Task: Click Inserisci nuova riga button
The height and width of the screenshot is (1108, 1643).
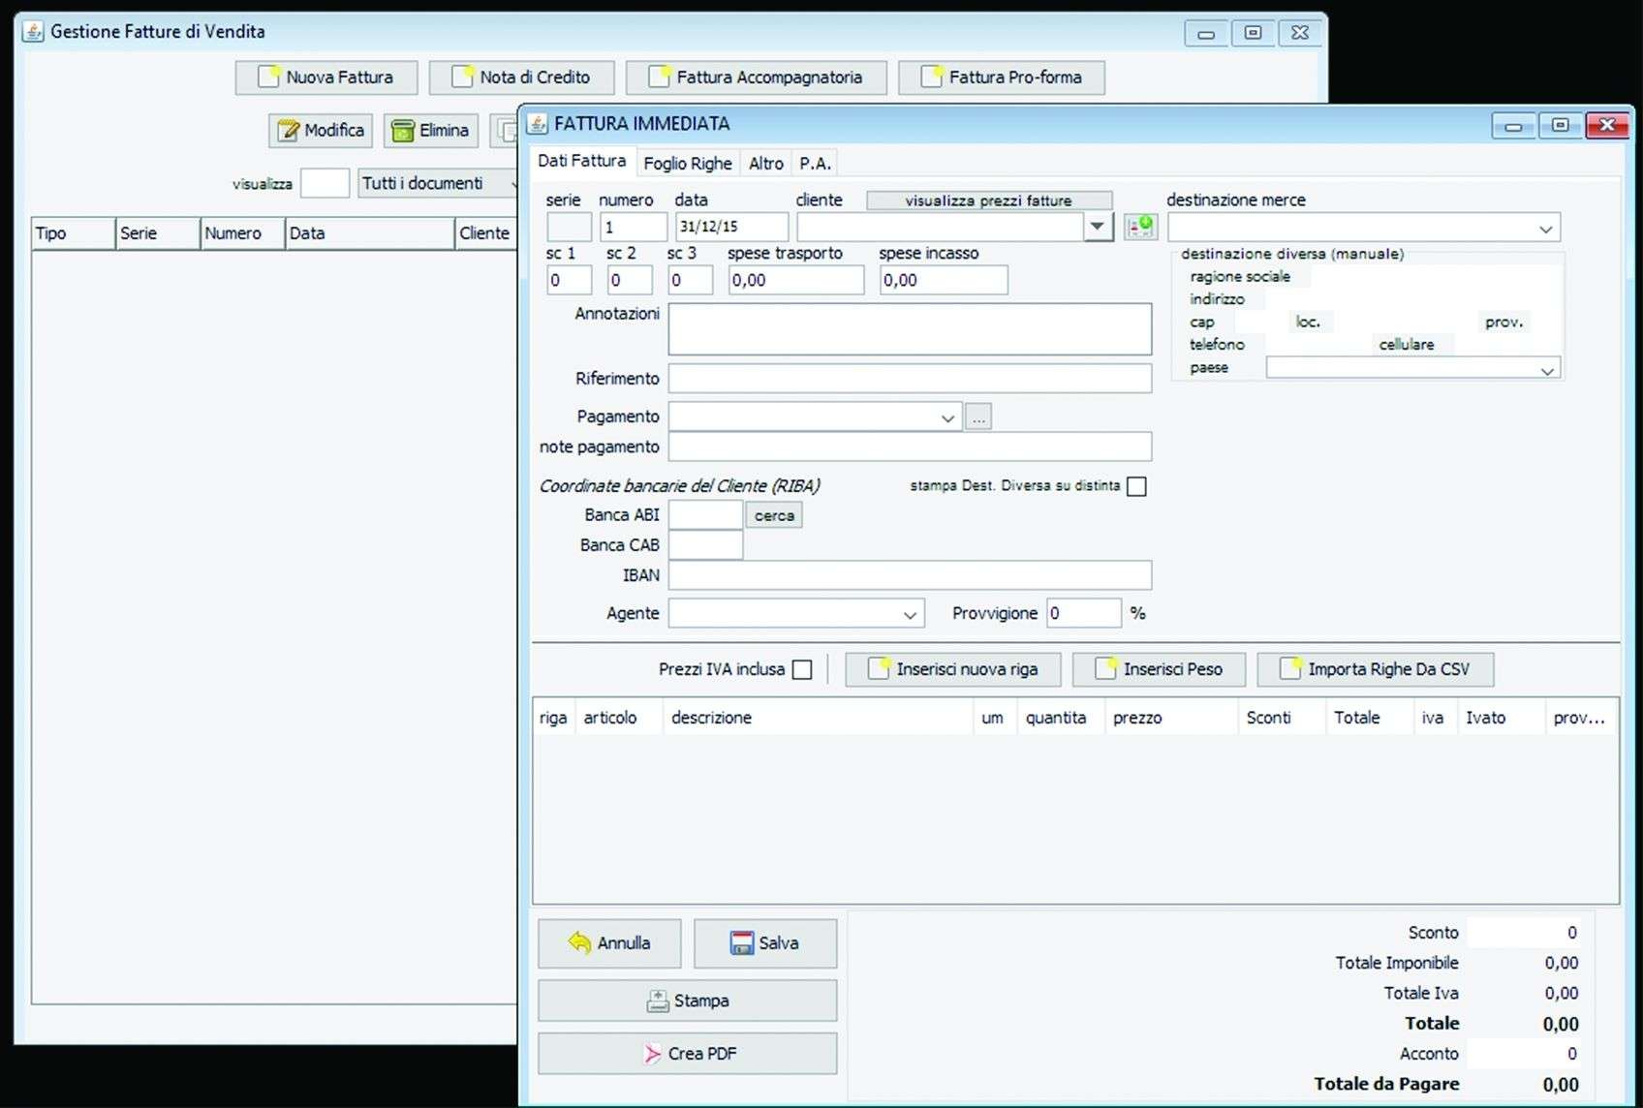Action: (x=952, y=669)
